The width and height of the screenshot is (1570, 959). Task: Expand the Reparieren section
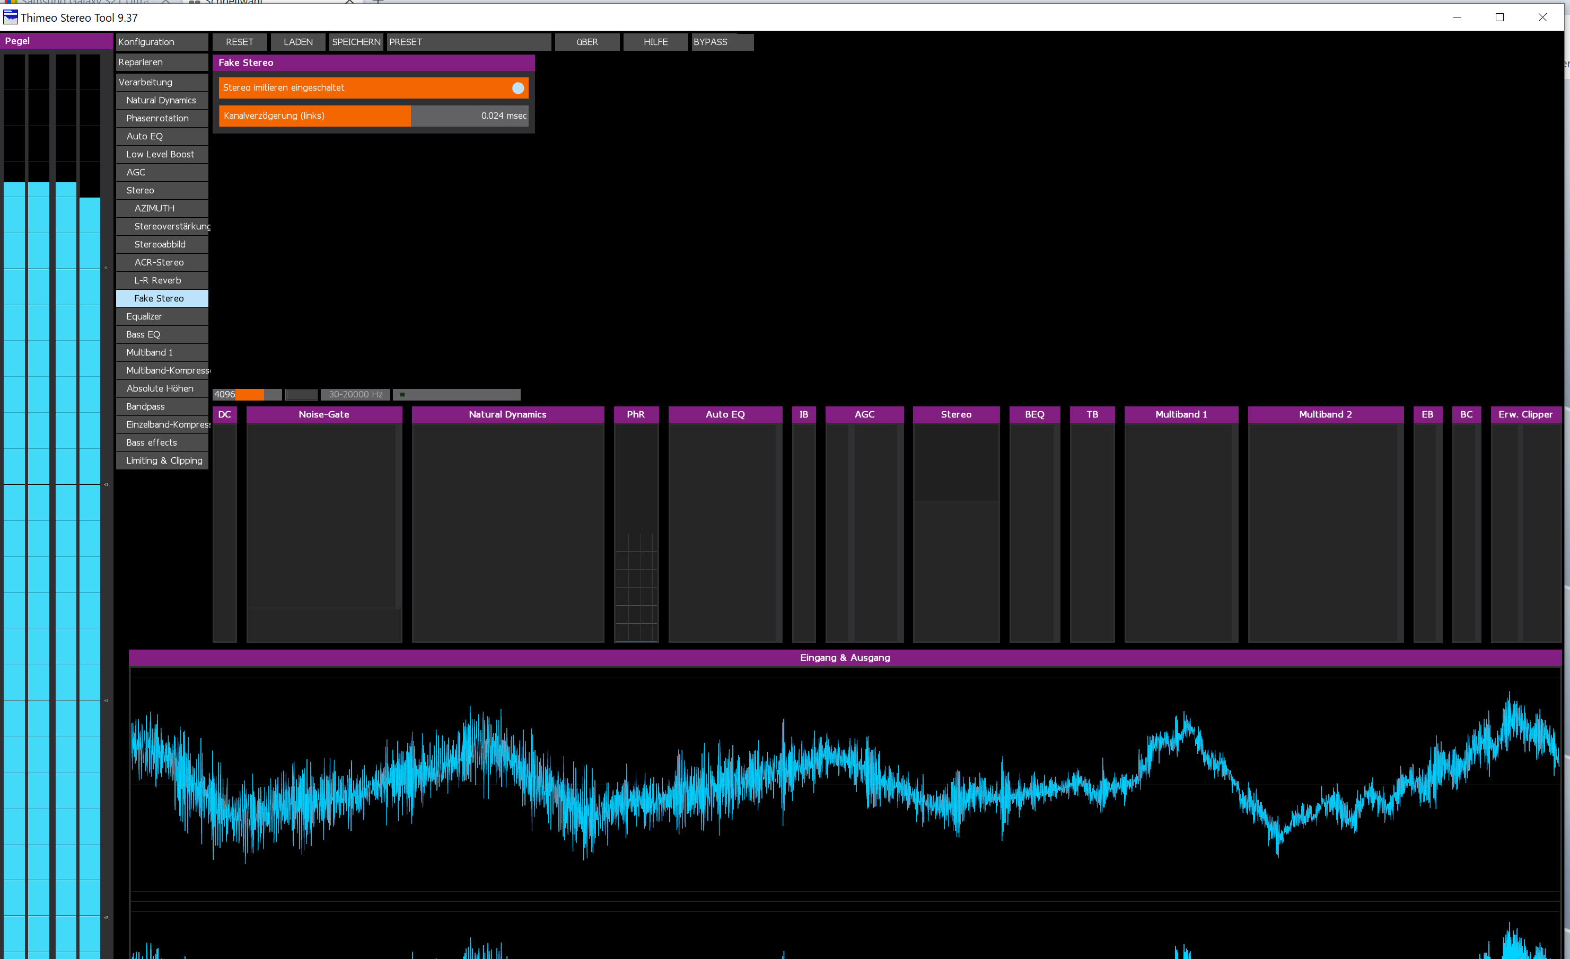pos(162,63)
